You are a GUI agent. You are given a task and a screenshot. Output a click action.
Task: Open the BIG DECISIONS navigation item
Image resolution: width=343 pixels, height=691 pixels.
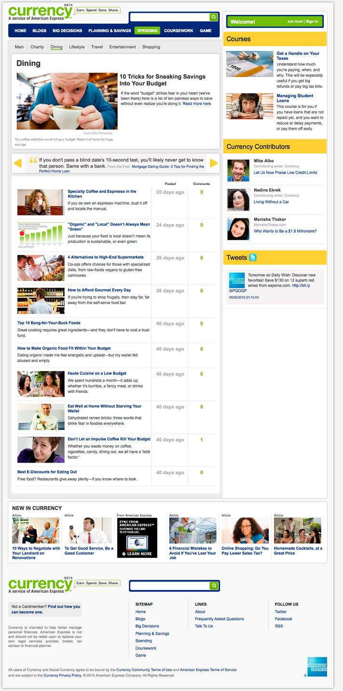pyautogui.click(x=67, y=30)
